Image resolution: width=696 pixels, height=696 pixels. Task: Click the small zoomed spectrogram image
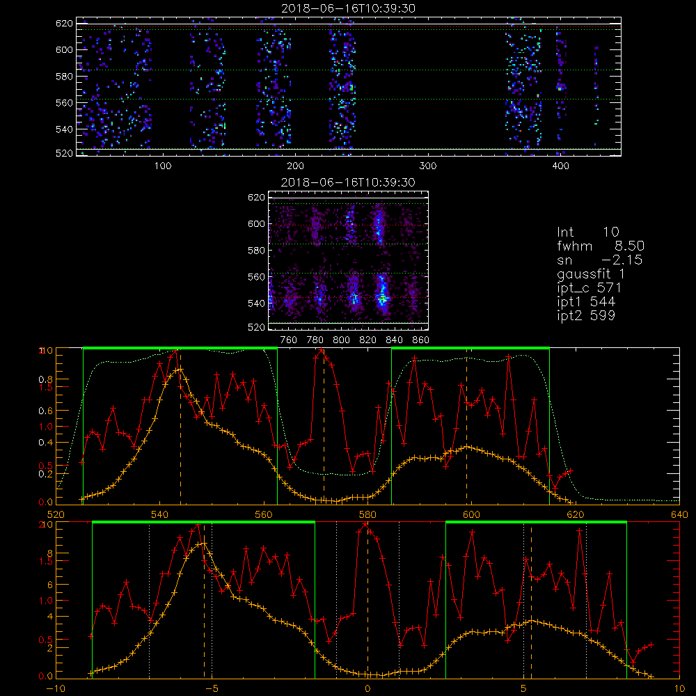click(348, 260)
